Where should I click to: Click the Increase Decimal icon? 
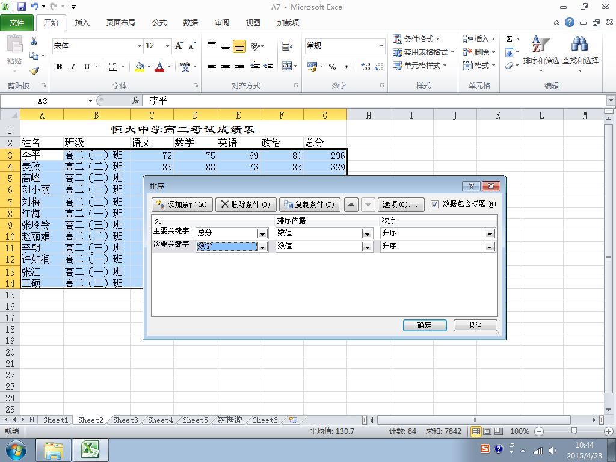(365, 66)
